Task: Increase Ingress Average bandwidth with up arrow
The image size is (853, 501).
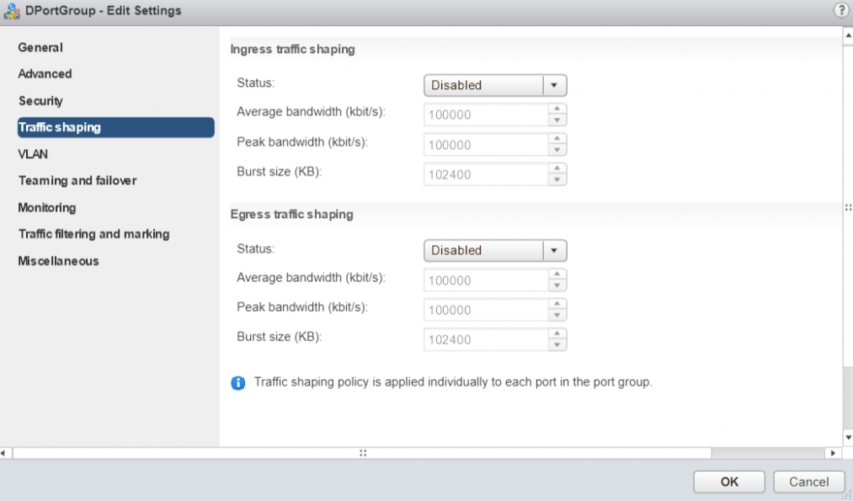Action: pos(557,109)
